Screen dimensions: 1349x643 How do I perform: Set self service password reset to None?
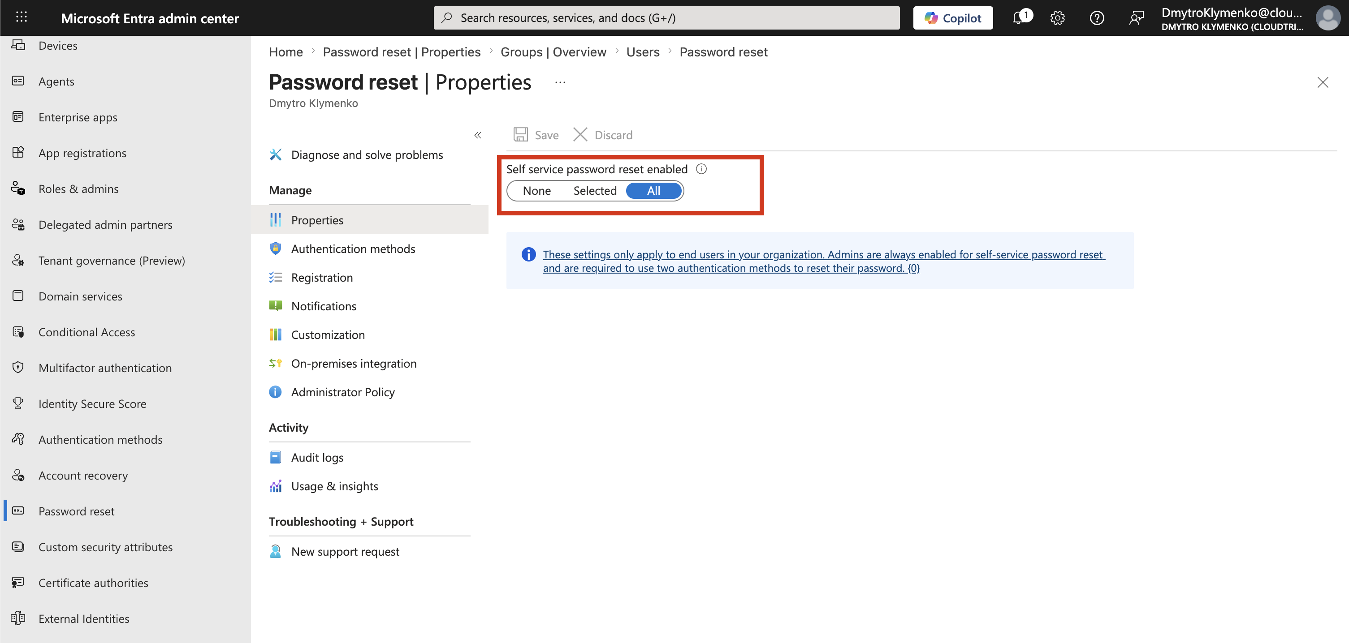537,191
